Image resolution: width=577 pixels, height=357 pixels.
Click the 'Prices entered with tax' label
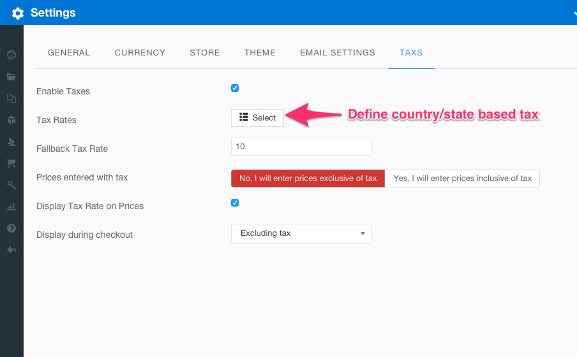coord(82,177)
